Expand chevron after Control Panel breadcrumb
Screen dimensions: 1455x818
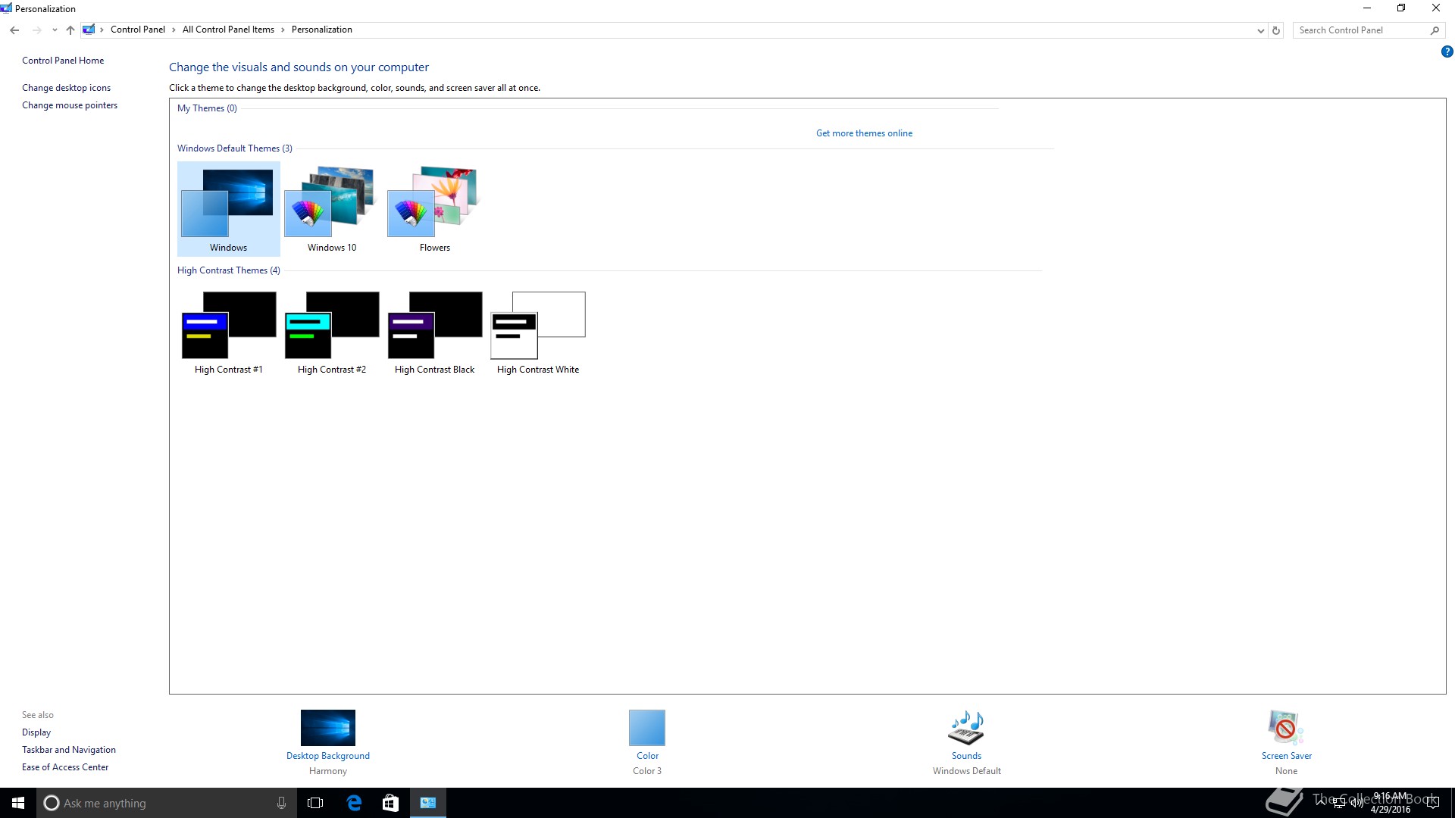174,30
